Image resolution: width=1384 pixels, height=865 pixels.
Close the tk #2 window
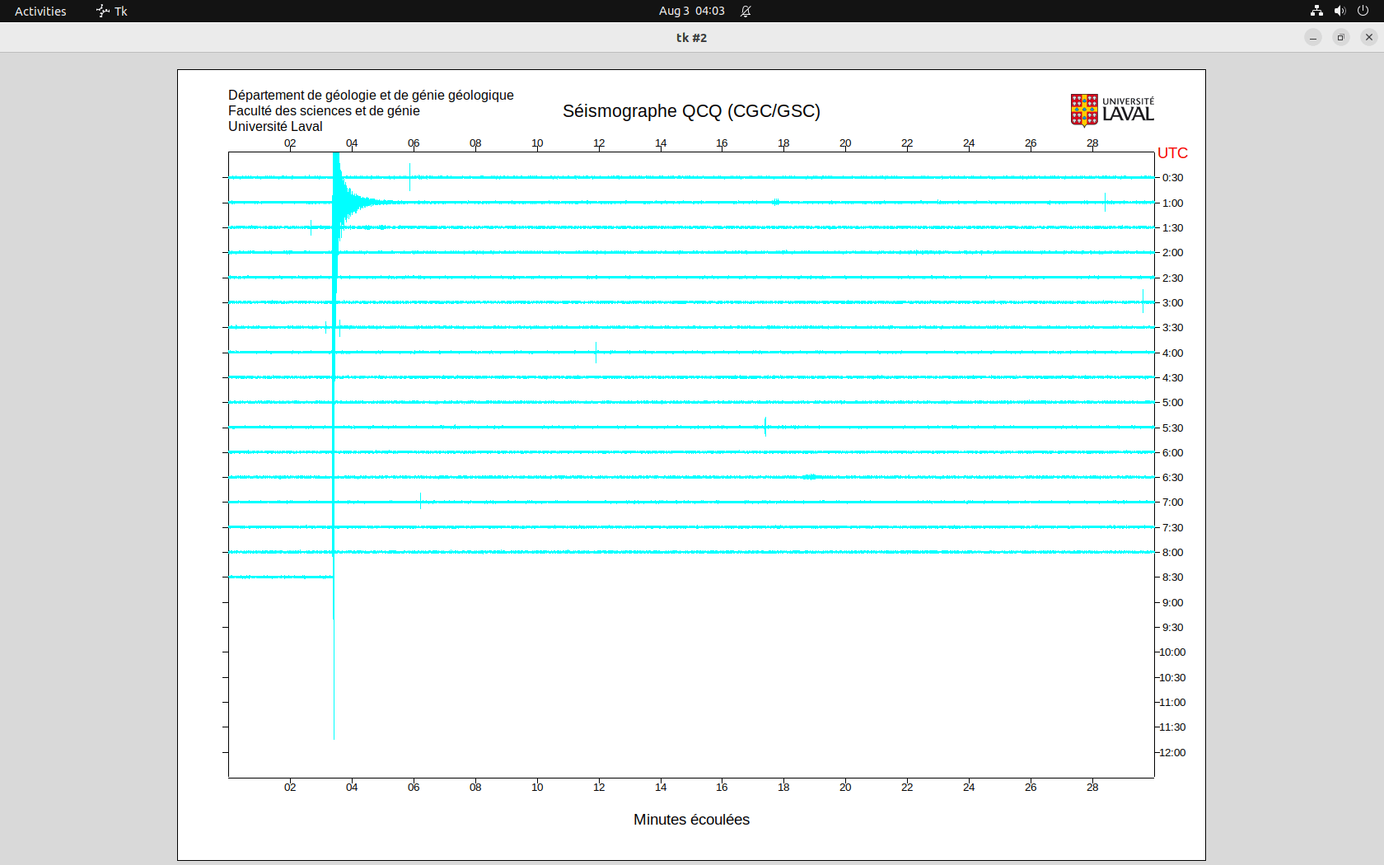(x=1369, y=37)
